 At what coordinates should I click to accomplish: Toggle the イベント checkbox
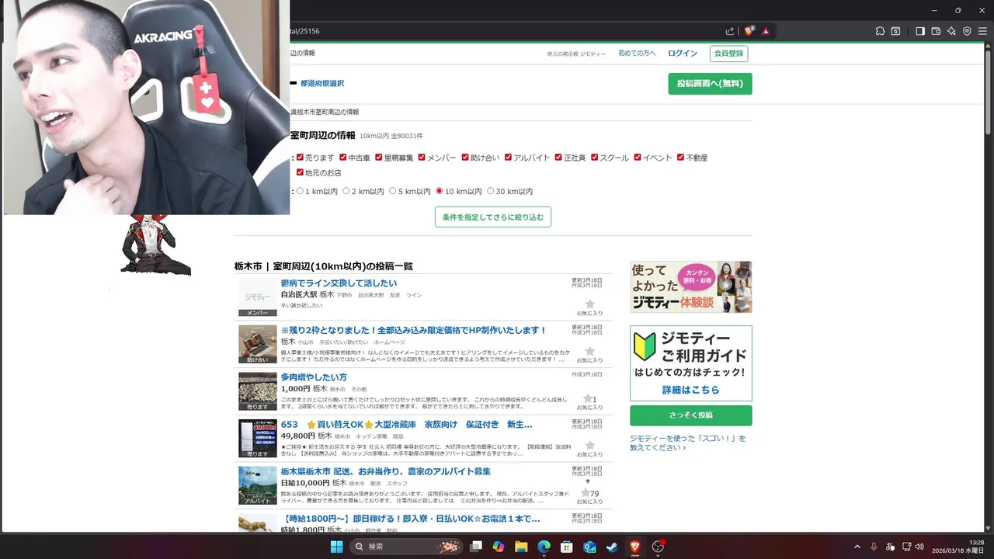tap(638, 157)
